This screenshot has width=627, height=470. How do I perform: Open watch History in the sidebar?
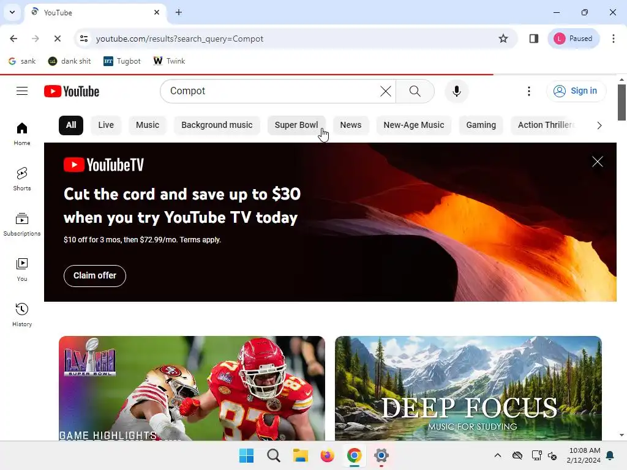pyautogui.click(x=22, y=315)
